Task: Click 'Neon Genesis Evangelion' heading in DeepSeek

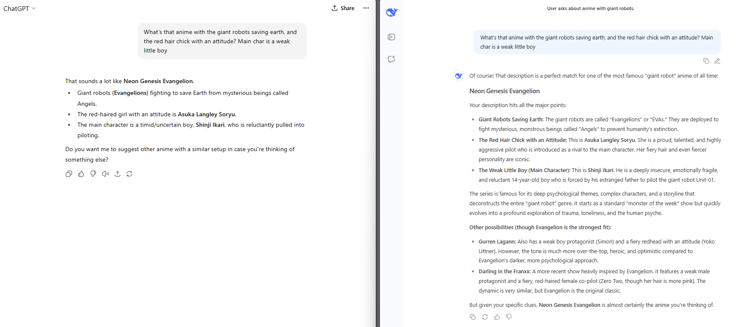Action: 504,91
